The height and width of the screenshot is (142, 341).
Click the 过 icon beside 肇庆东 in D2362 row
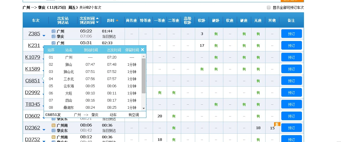point(53,131)
